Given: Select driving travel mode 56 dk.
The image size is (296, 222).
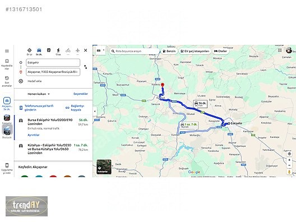Looking at the screenshot, I should tap(39, 52).
